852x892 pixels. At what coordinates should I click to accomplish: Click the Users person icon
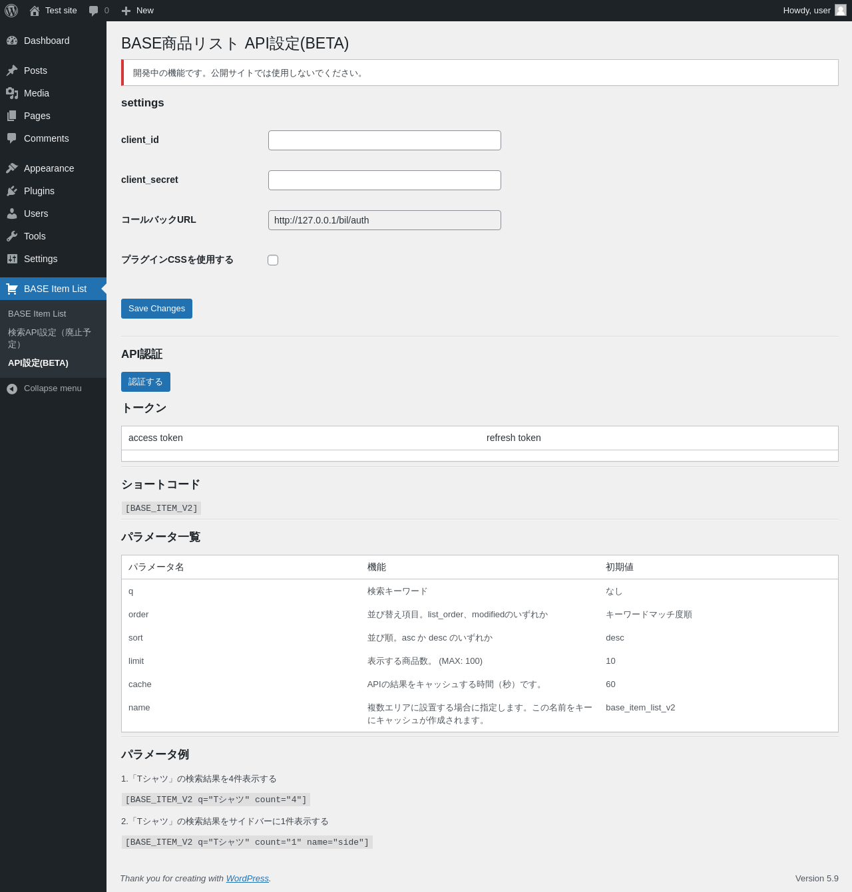(12, 214)
